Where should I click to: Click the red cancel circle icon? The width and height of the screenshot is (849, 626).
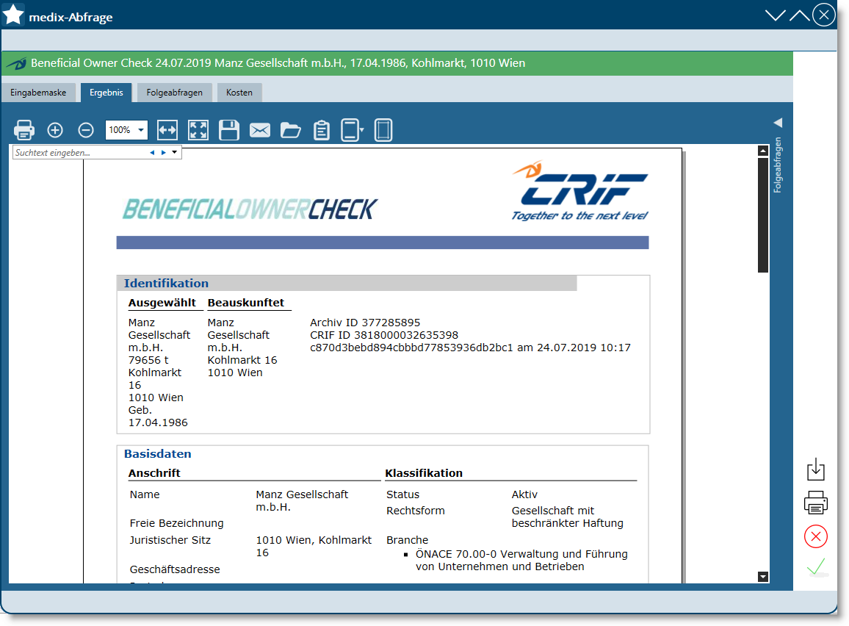click(815, 536)
